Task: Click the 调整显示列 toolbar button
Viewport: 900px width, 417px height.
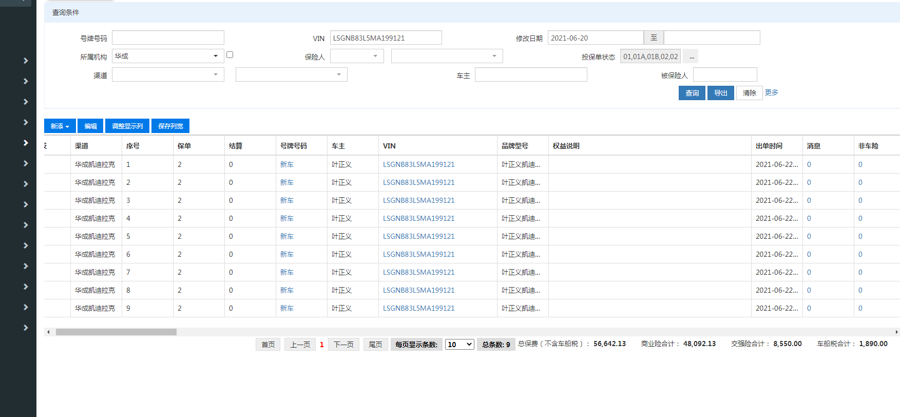Action: click(x=127, y=126)
